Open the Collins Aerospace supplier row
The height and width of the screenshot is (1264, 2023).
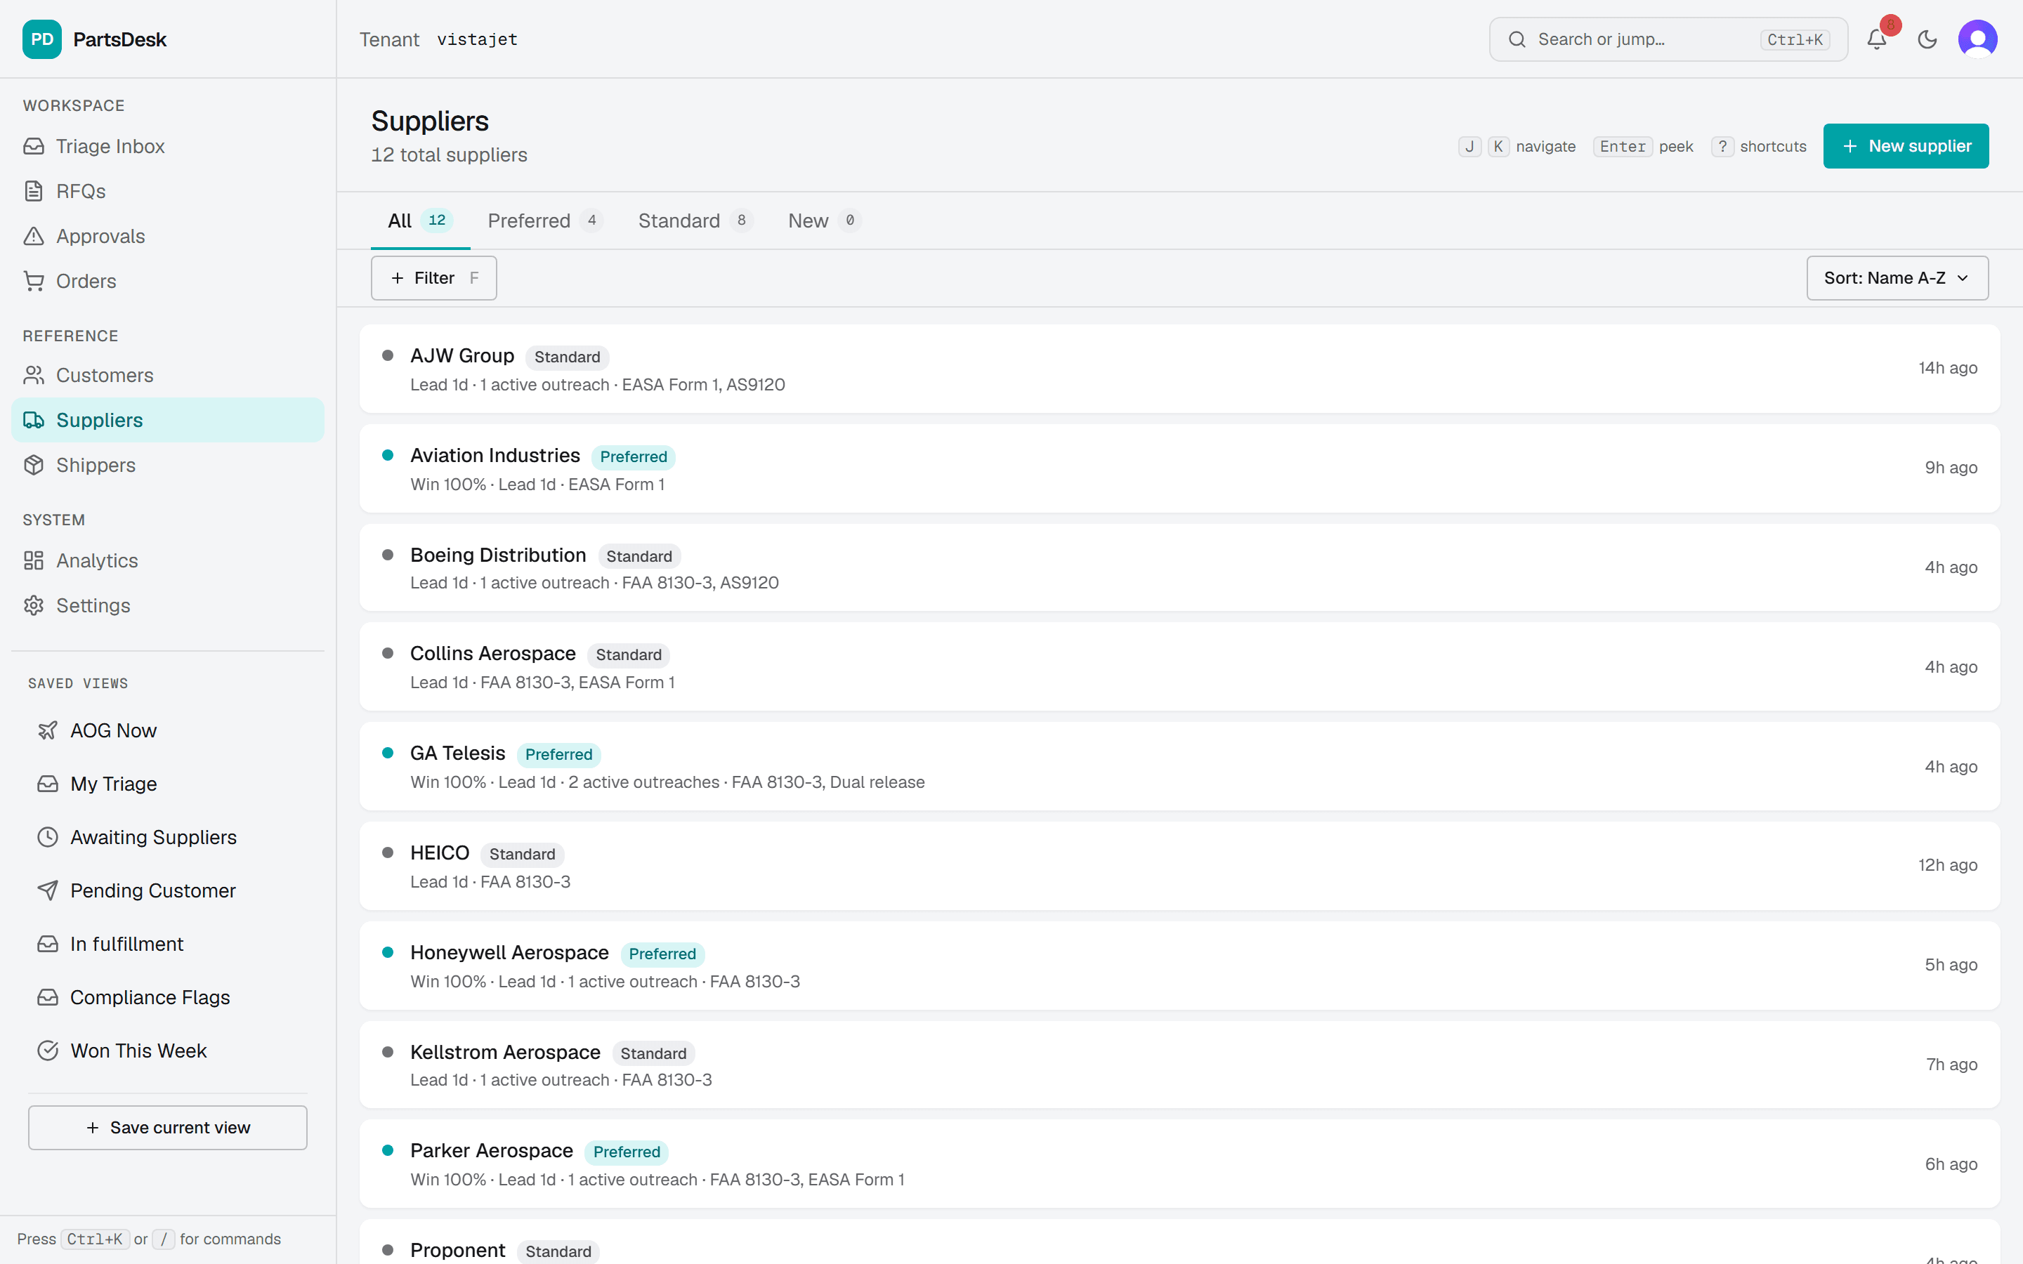[1179, 667]
